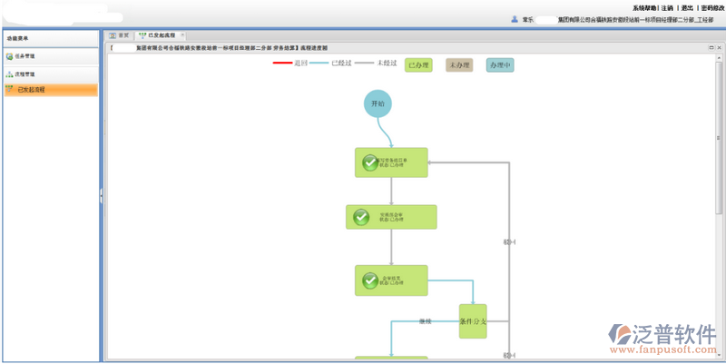Close the 已发起流程 tab
726x364 pixels.
[182, 34]
